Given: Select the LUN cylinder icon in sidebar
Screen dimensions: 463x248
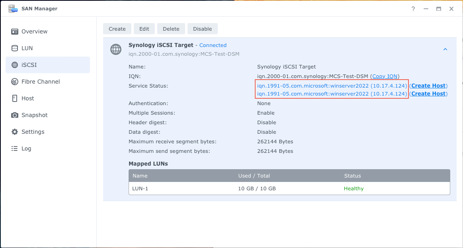Looking at the screenshot, I should coord(14,48).
